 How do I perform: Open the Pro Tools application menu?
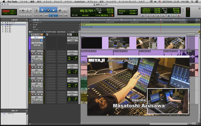[x=12, y=2]
